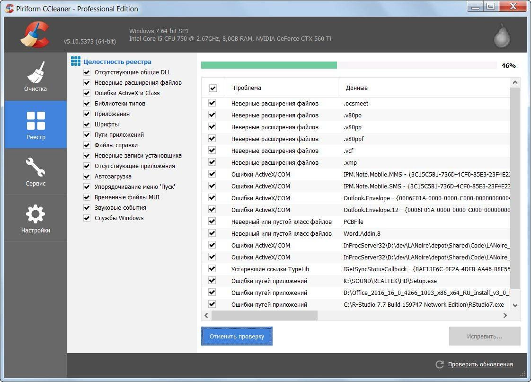This screenshot has width=531, height=382.
Task: Click the scroll down arrow of results list
Action: pyautogui.click(x=515, y=305)
